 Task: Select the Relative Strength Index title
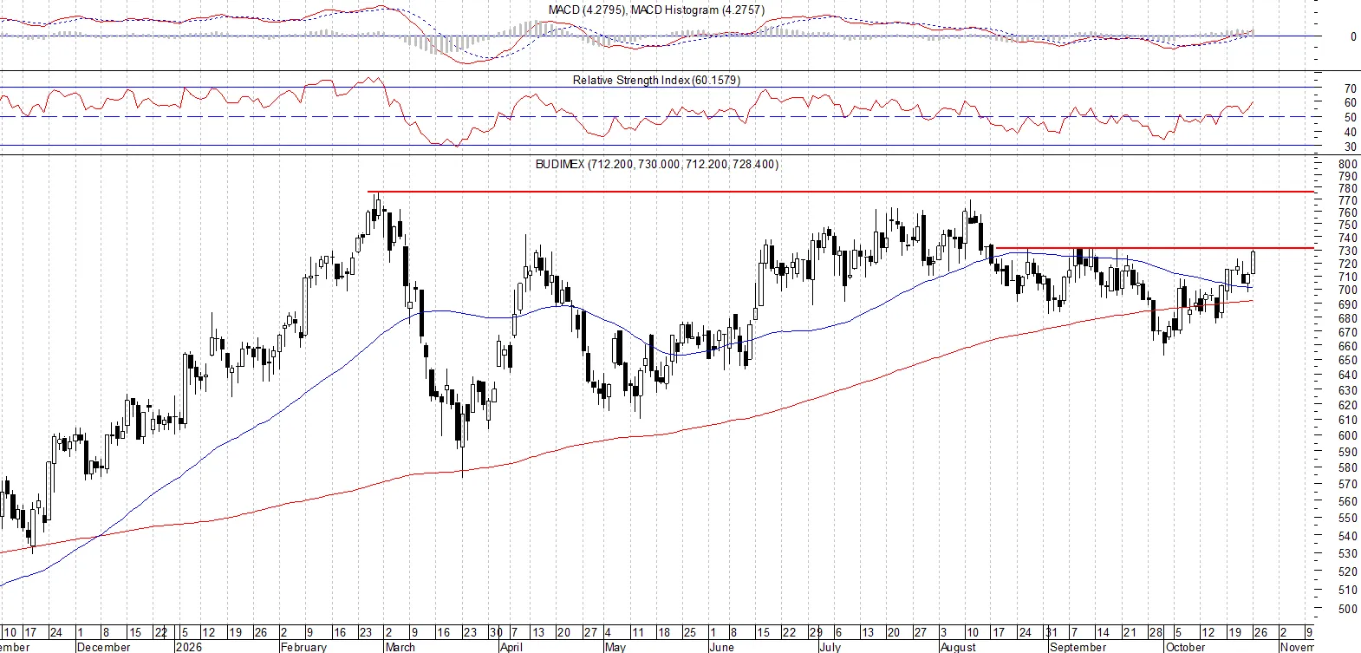(656, 81)
